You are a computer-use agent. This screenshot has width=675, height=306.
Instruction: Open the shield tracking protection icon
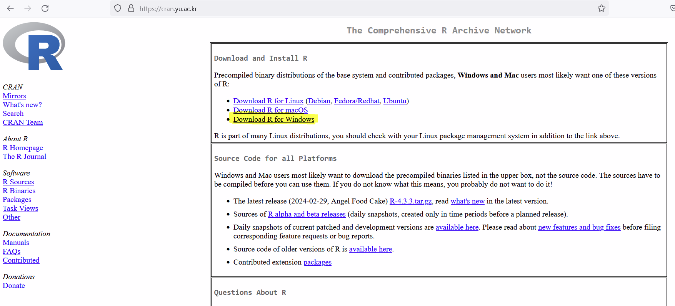[x=118, y=8]
